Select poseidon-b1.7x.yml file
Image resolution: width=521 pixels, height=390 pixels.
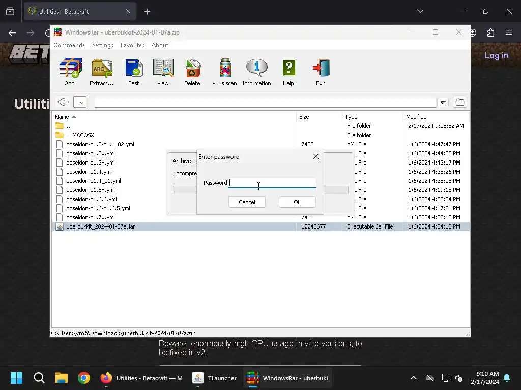coord(91,217)
